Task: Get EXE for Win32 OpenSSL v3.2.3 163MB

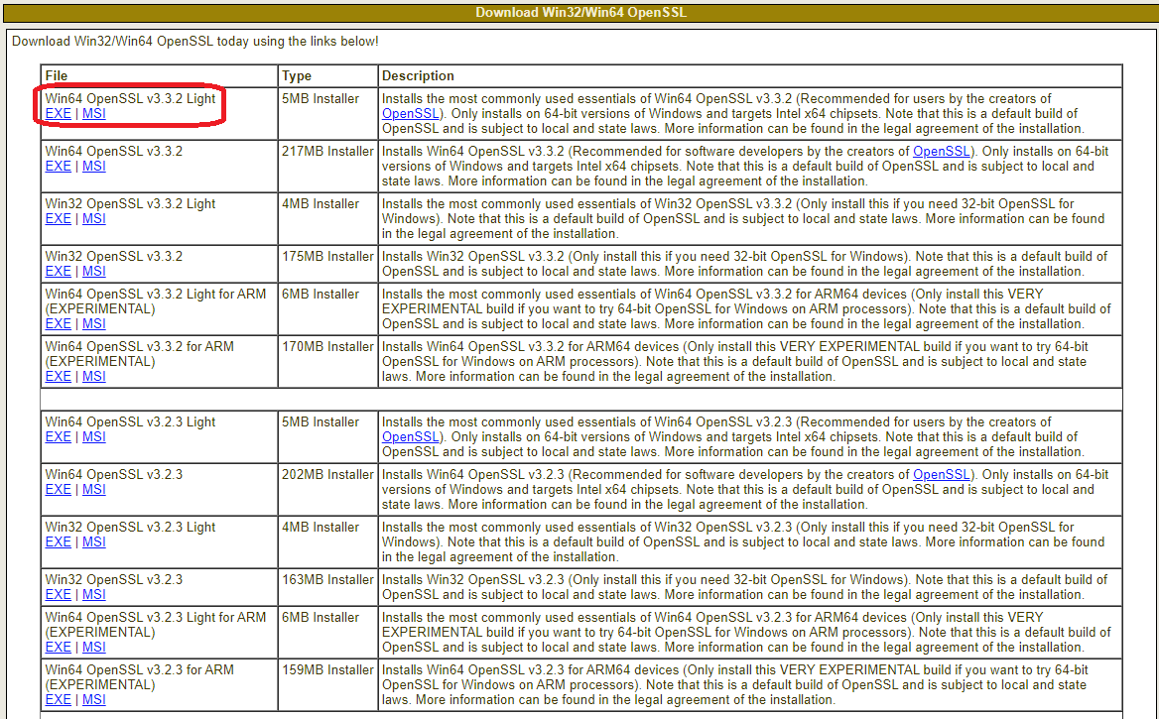Action: (58, 594)
